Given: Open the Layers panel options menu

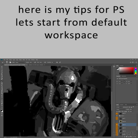Looking at the screenshot, I should [137, 105].
